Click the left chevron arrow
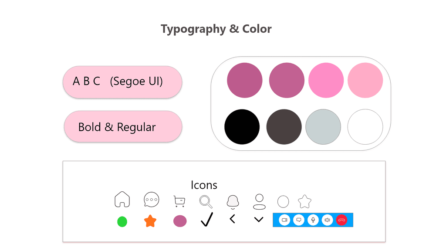The width and height of the screenshot is (446, 251). pyautogui.click(x=232, y=219)
